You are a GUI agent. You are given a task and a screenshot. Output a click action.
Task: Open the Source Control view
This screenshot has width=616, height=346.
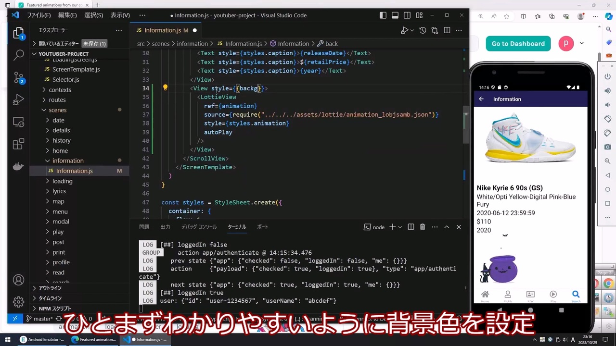tap(18, 77)
